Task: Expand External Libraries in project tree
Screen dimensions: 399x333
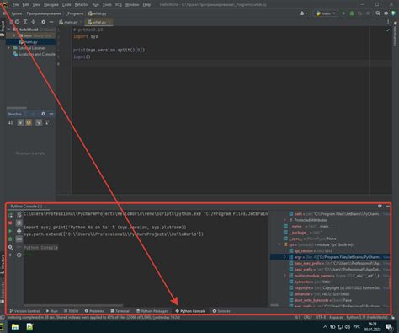Action: 9,48
